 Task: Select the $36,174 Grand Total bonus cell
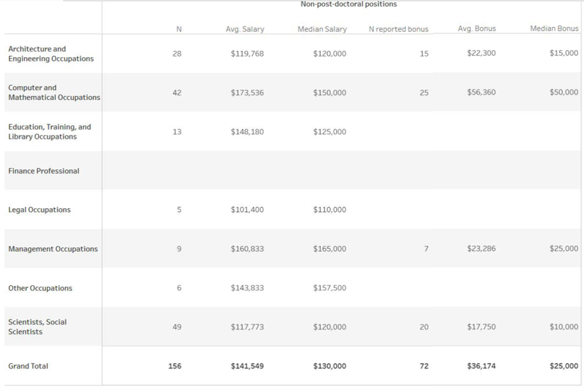pos(481,366)
